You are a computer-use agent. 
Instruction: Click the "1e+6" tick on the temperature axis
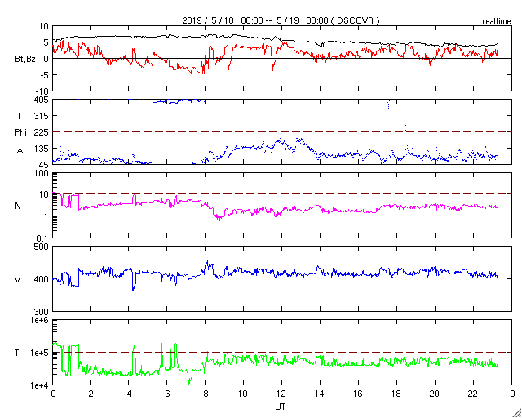click(39, 320)
